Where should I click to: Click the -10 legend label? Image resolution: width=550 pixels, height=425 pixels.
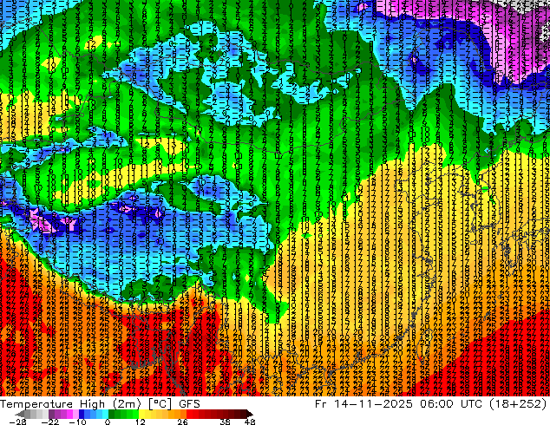click(x=77, y=422)
